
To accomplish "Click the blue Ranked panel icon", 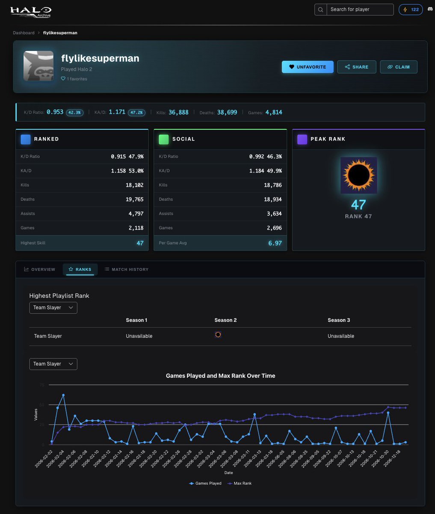I will point(26,139).
